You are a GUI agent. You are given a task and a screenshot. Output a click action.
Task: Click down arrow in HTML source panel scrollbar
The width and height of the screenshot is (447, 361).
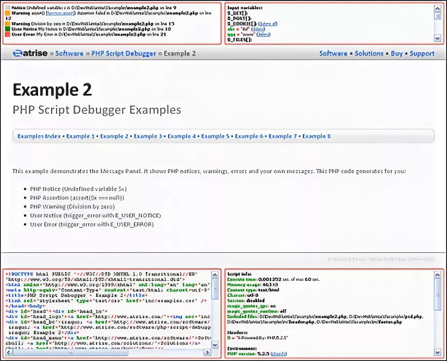(215, 345)
